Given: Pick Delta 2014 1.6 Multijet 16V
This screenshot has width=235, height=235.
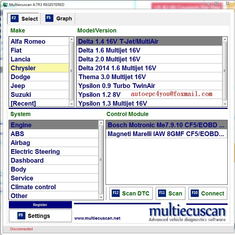Looking at the screenshot, I should pyautogui.click(x=149, y=68).
